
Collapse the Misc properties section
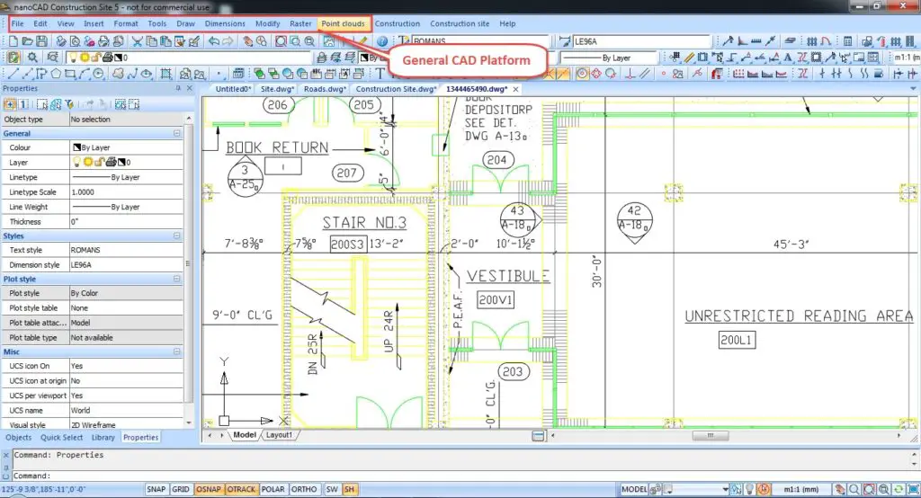pos(177,351)
